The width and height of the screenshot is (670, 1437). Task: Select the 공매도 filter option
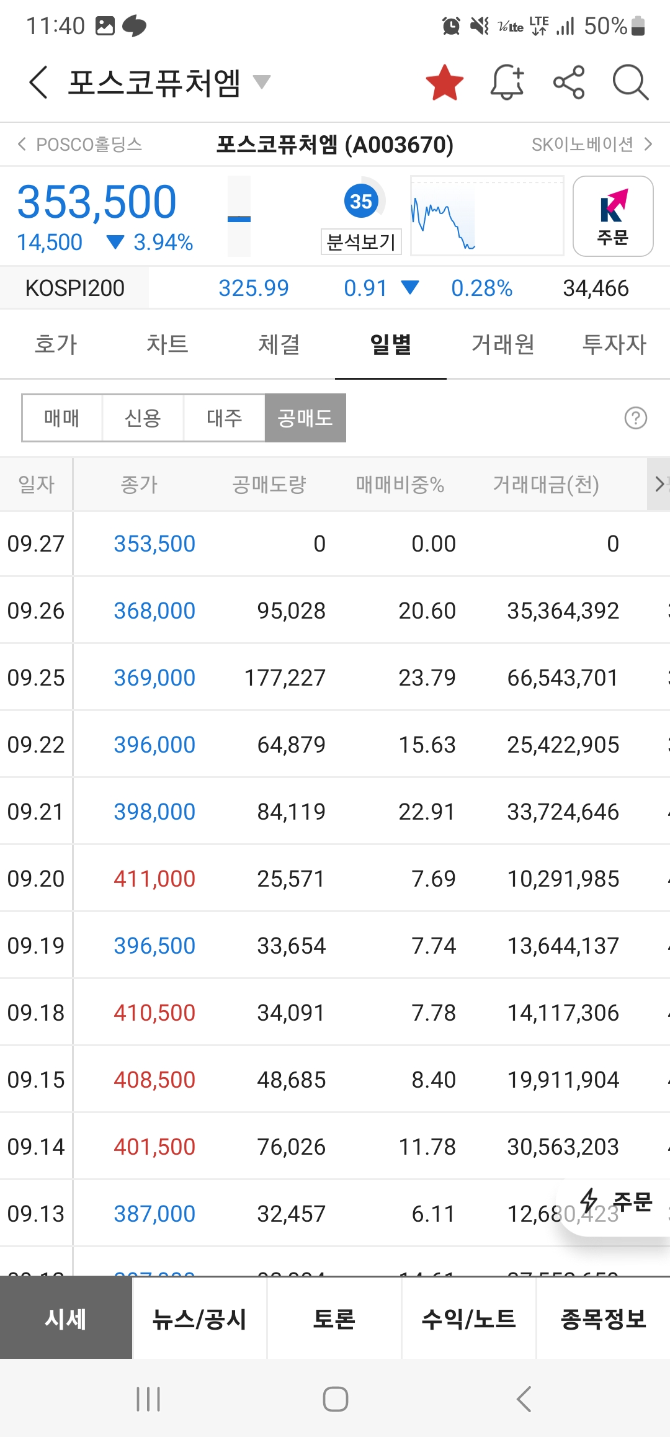click(x=305, y=418)
